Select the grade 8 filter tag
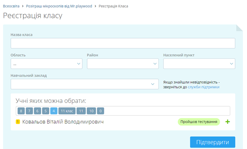 [x=21, y=111]
